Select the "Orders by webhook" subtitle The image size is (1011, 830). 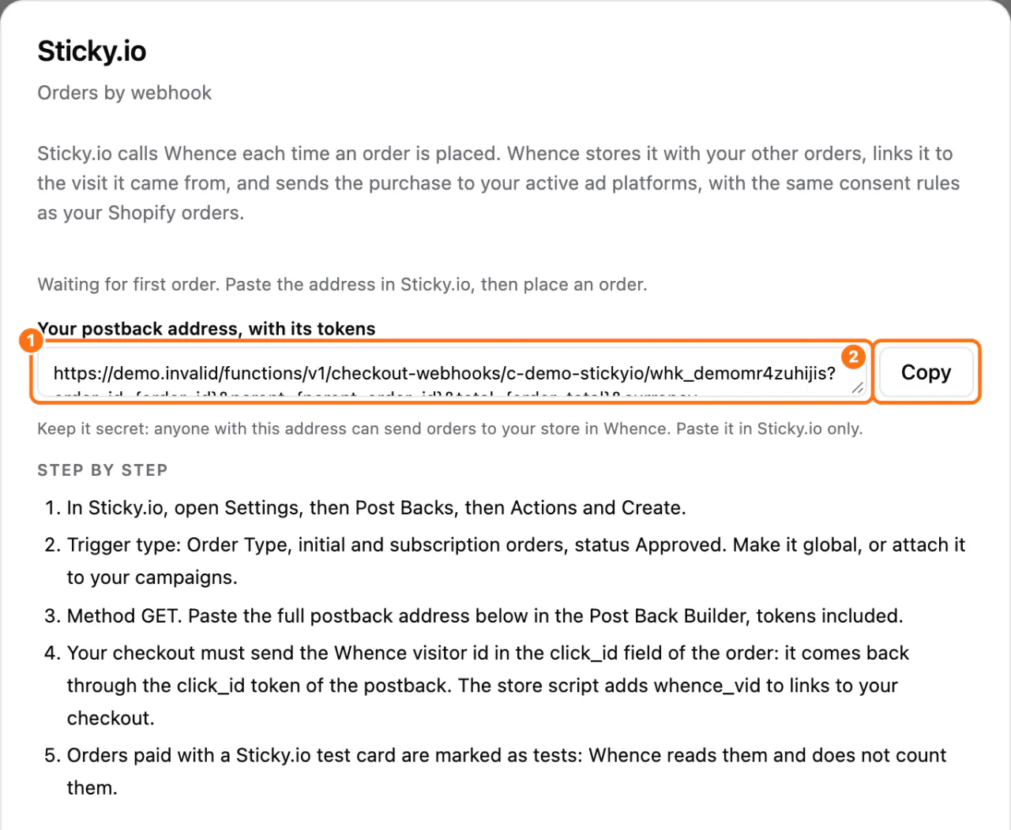click(x=125, y=93)
